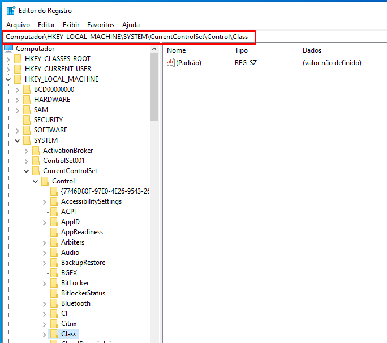
Task: Collapse the HKEY_LOCAL_MACHINE tree node
Action: [x=8, y=79]
